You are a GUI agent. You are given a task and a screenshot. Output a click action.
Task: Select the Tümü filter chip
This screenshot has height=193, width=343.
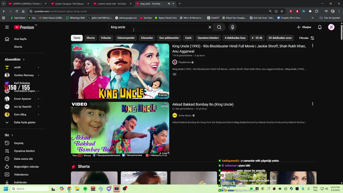pyautogui.click(x=77, y=38)
